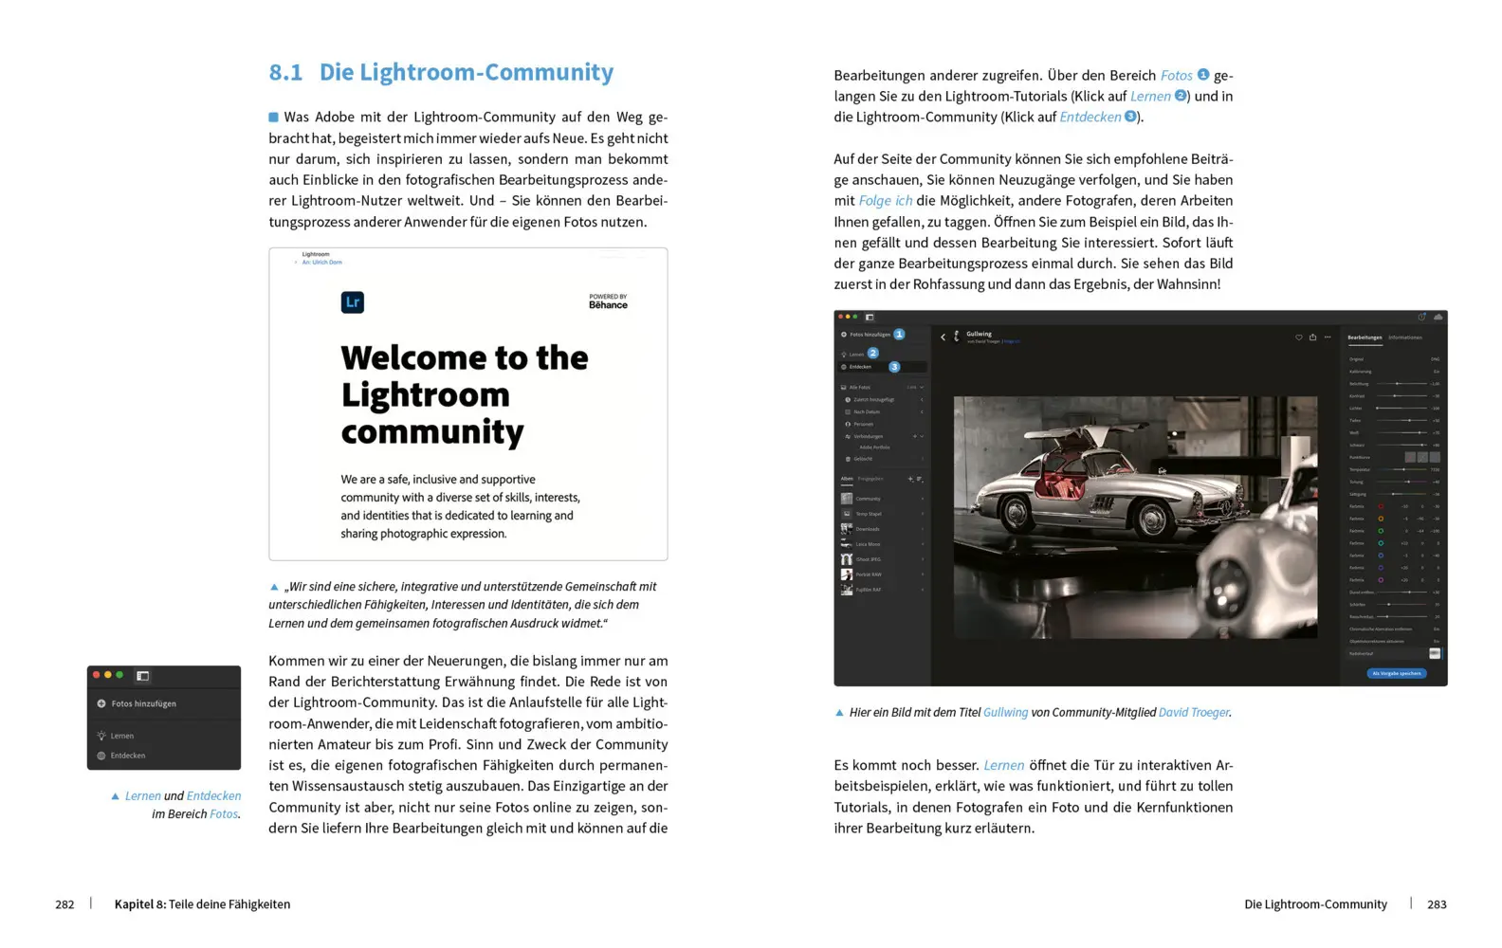
Task: Like the Gullwing photo with heart icon
Action: 1299,337
